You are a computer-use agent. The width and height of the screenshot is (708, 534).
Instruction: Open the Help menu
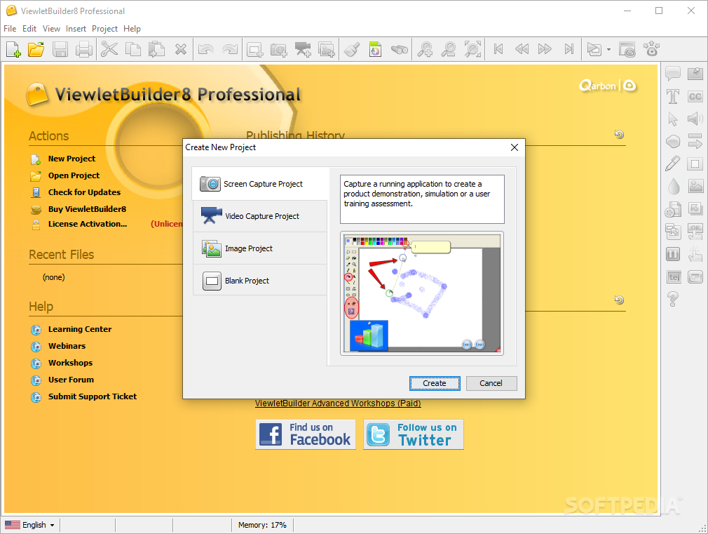coord(132,29)
